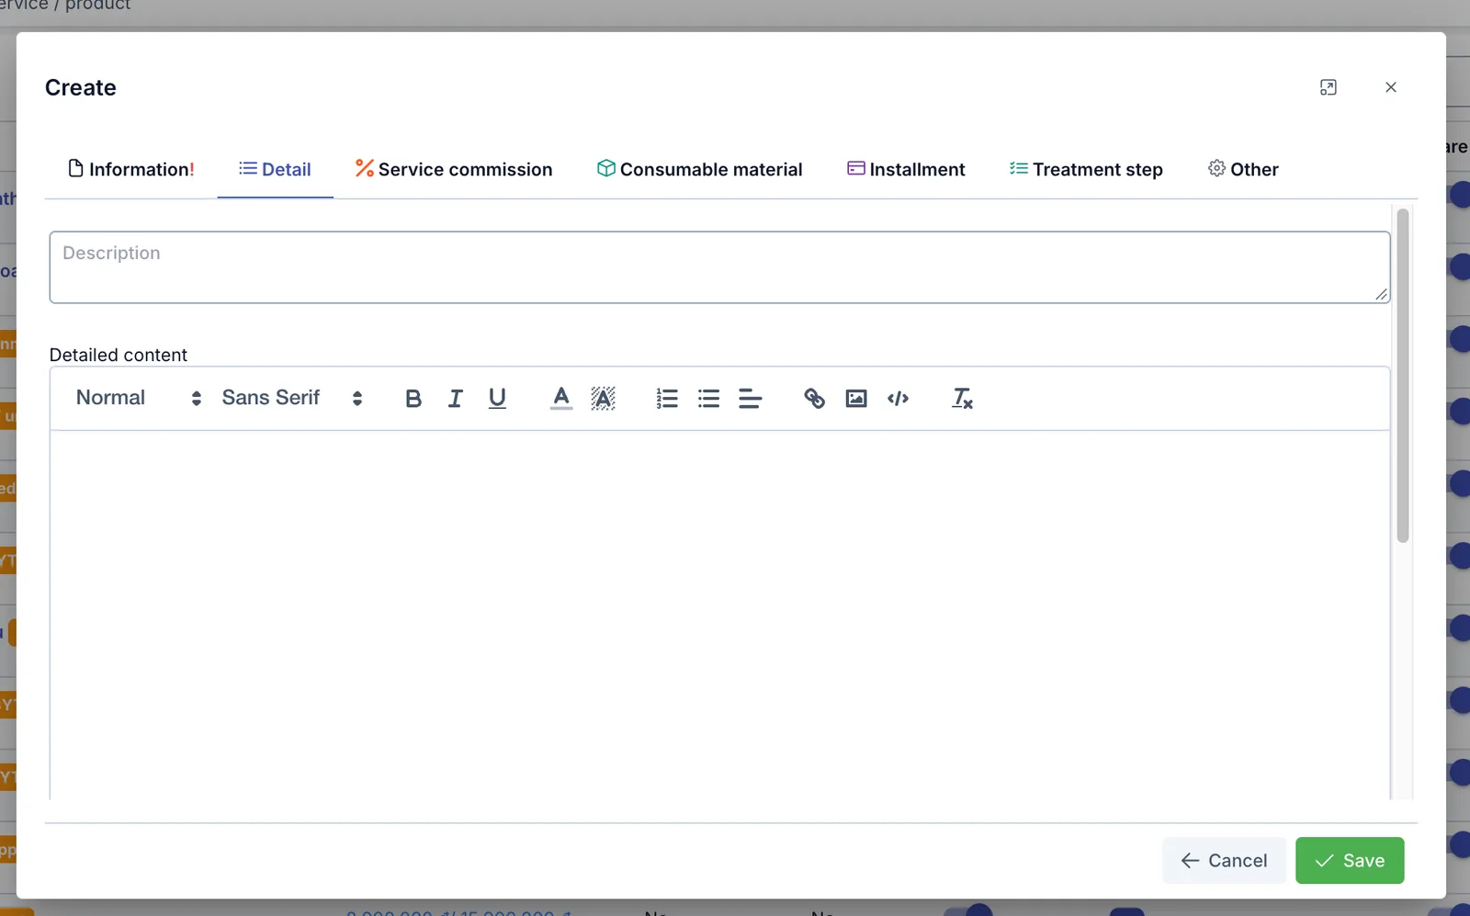Close the Create dialog
The width and height of the screenshot is (1470, 916).
[1391, 87]
